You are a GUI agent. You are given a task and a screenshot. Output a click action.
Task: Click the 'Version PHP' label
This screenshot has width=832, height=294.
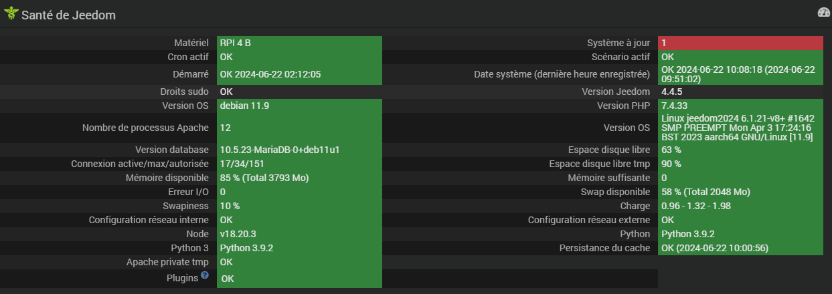point(624,106)
